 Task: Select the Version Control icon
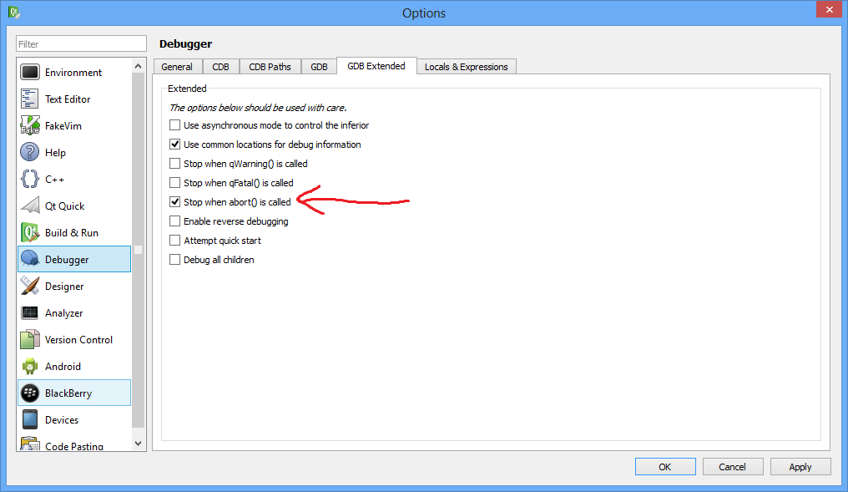(28, 339)
